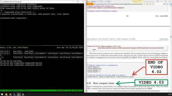172x96 pixels.
Task: Click the PDF vertical scrollbar thumb
Action: click(171, 37)
